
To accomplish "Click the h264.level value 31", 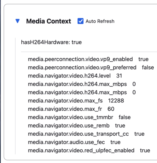I will click(x=119, y=76).
